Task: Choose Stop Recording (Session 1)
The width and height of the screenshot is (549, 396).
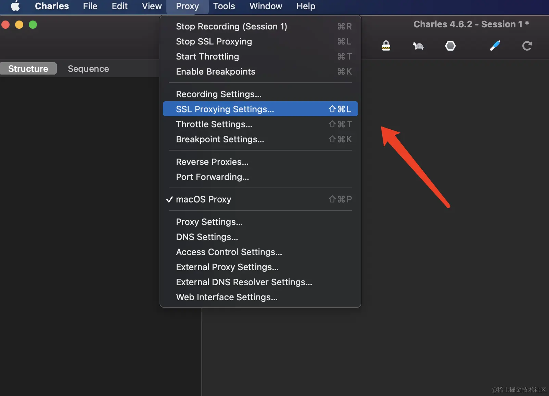Action: coord(260,26)
